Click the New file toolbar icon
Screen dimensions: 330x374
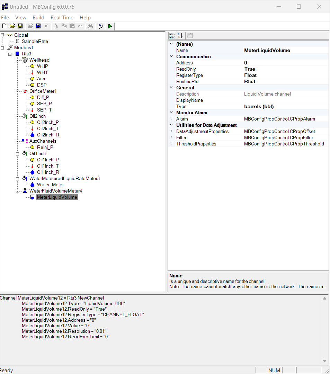[x=5, y=26]
